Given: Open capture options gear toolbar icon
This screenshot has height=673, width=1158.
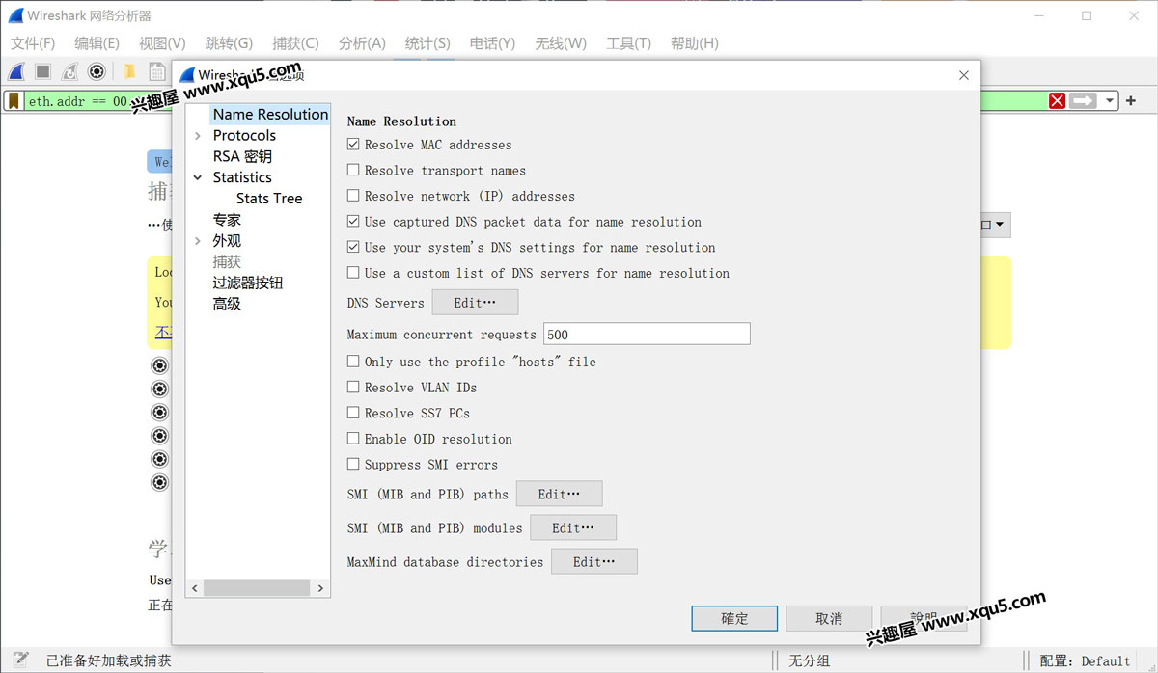Looking at the screenshot, I should [x=96, y=71].
